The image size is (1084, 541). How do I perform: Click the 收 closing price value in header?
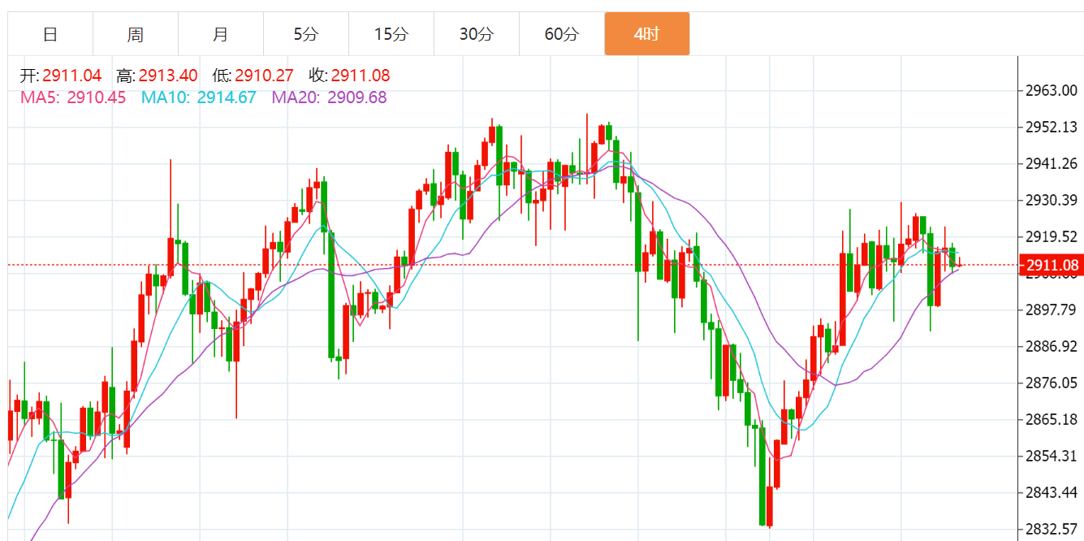pos(361,76)
